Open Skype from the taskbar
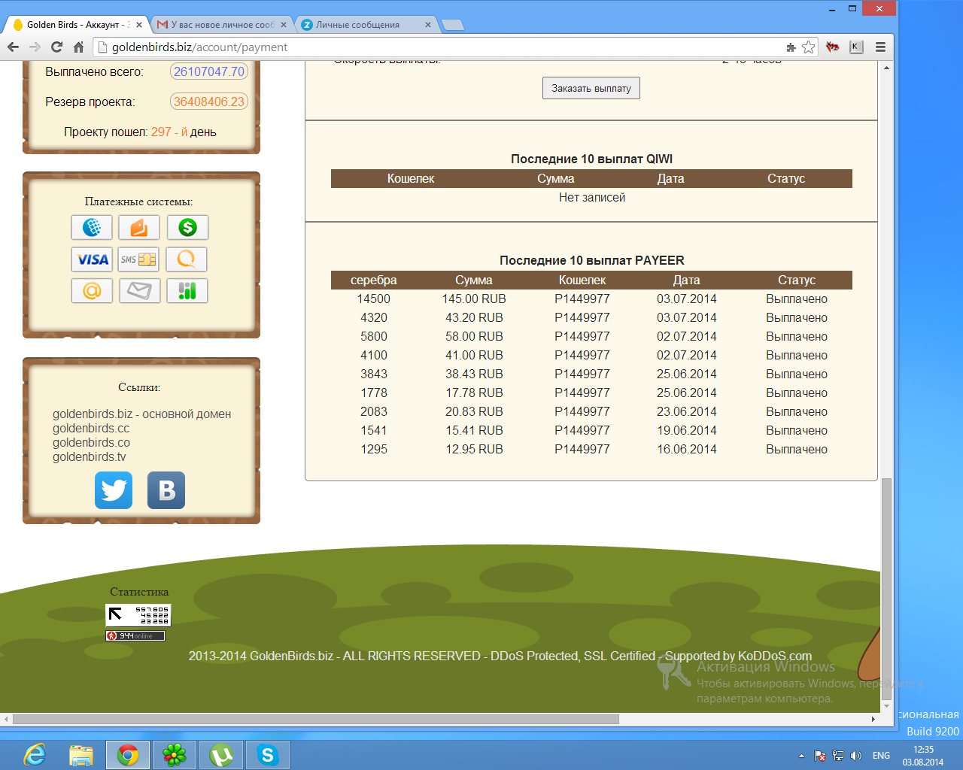963x770 pixels. click(267, 754)
